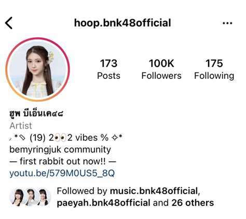This screenshot has width=246, height=219.
Task: Open the three-dot more options menu
Action: pos(227,23)
